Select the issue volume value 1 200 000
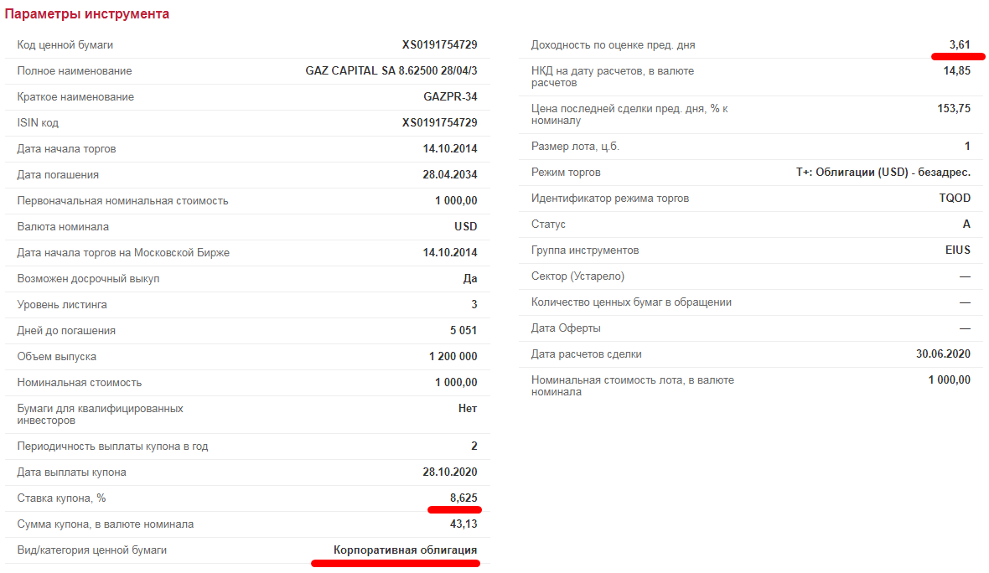989x573 pixels. coord(453,357)
